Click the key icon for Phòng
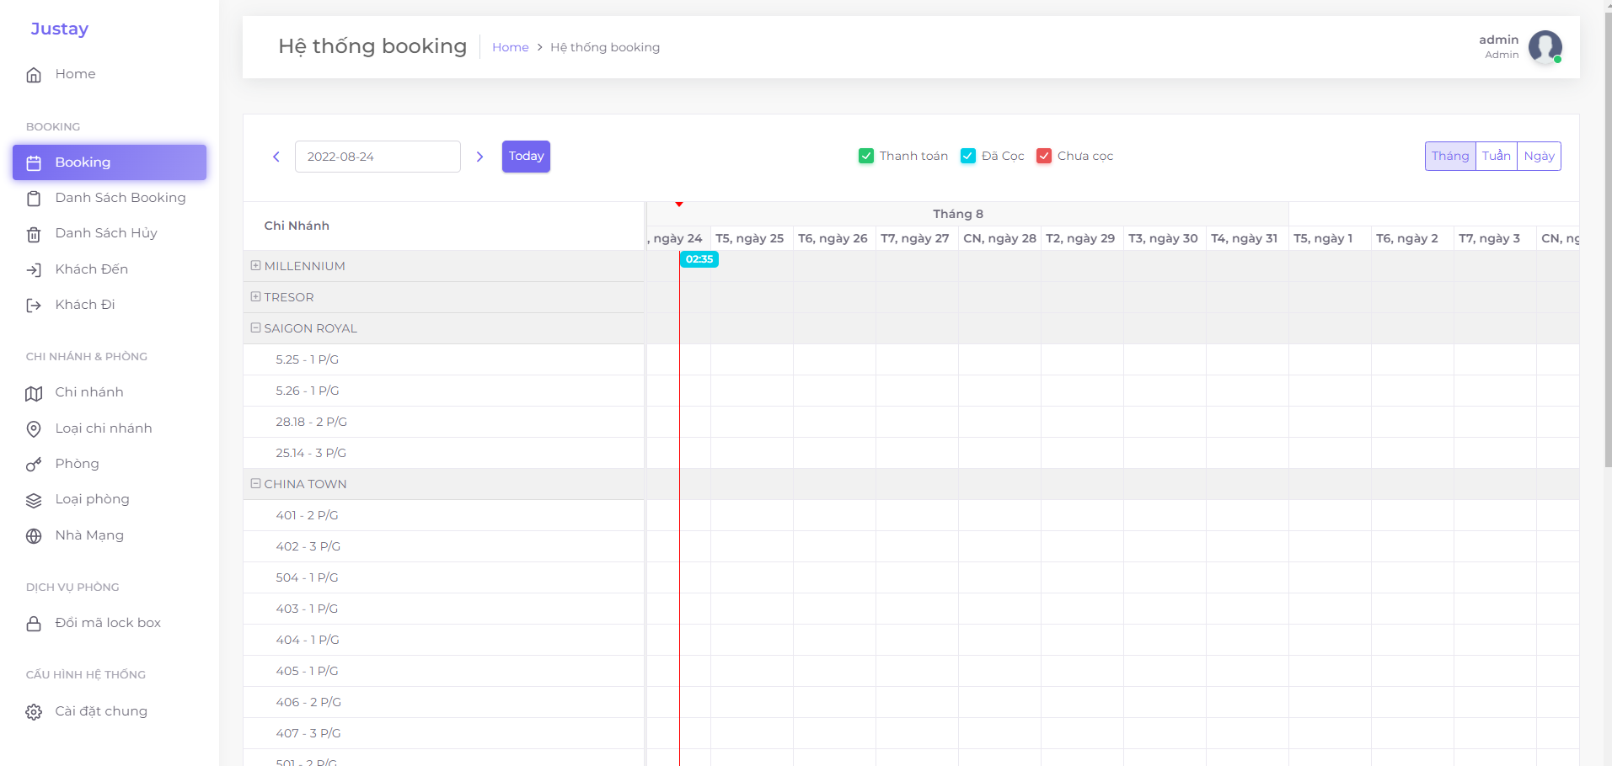The image size is (1612, 766). click(x=34, y=465)
